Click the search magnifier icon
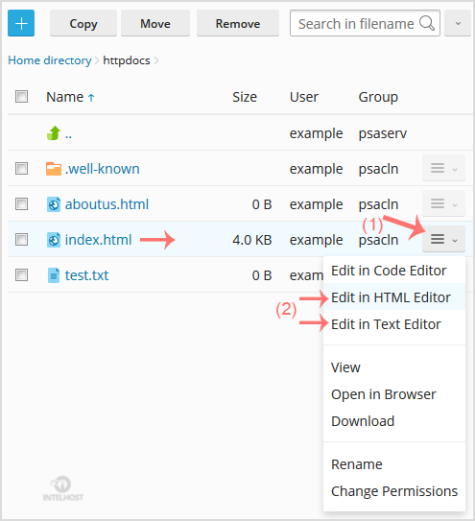 (x=427, y=24)
